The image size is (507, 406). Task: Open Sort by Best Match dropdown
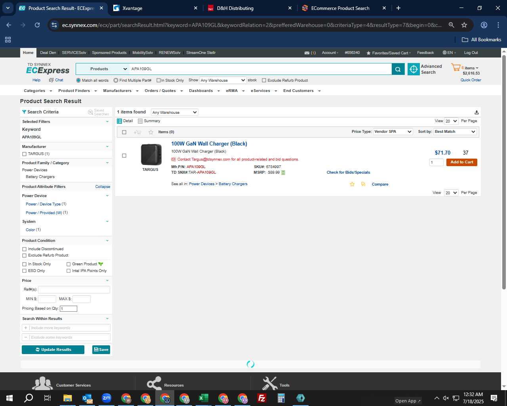point(455,132)
